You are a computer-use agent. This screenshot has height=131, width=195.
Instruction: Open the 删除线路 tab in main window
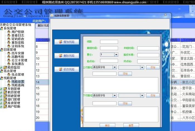(43, 26)
